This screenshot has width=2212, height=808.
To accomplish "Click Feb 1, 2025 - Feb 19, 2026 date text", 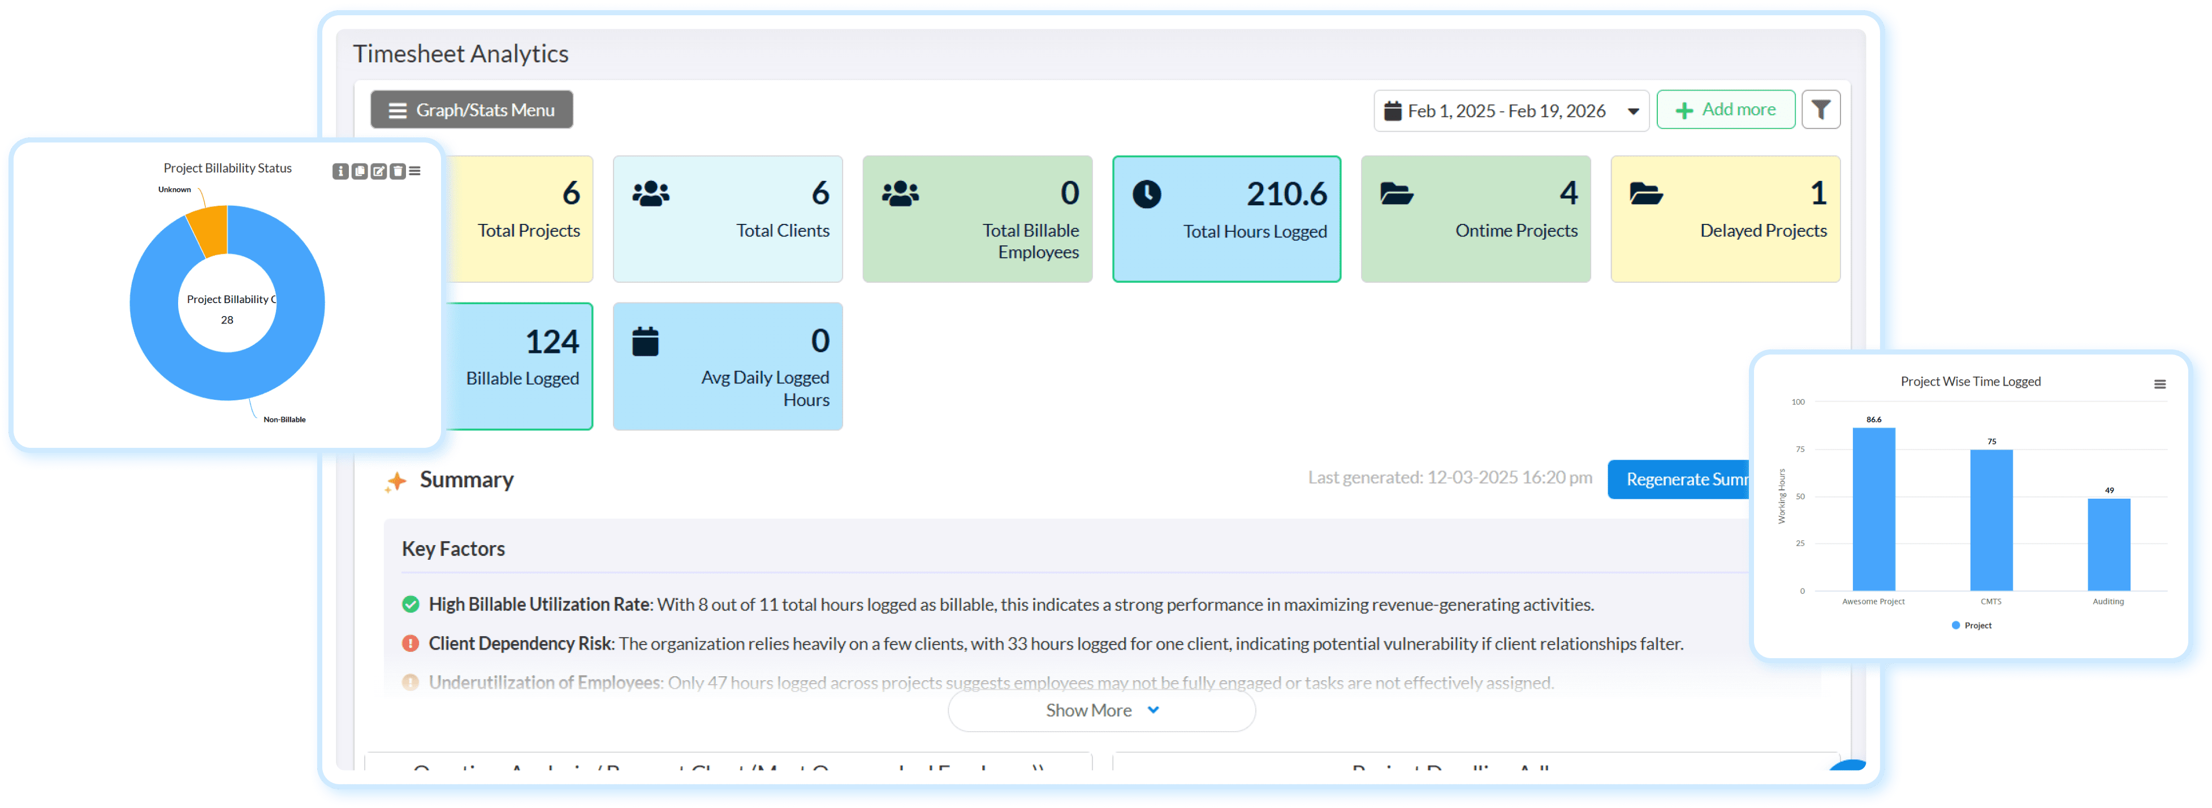I will point(1506,111).
